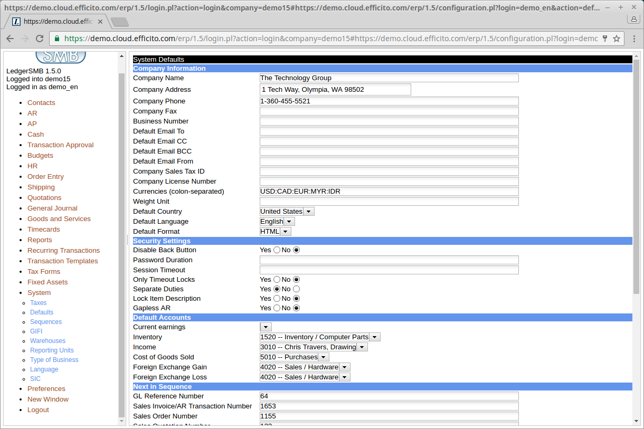
Task: Click the Company Fax input field
Action: 389,111
